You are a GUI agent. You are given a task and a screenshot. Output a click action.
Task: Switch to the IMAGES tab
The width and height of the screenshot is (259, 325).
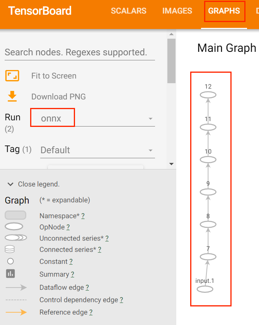point(177,11)
